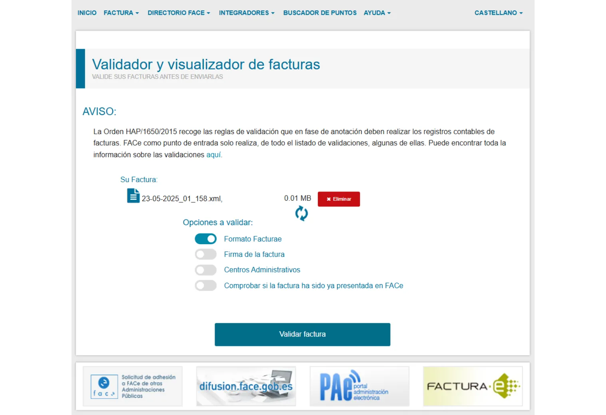
Task: Open the AYUDA help menu
Action: pos(377,13)
